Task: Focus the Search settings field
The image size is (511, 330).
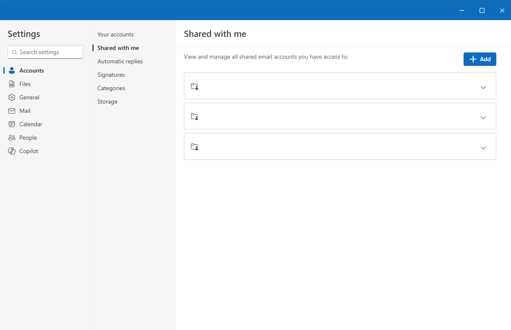Action: [45, 52]
